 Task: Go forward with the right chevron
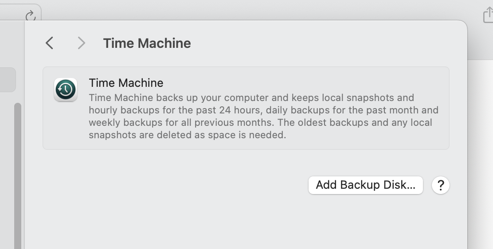[x=82, y=43]
